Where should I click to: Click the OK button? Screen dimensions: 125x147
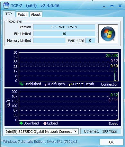tap(111, 142)
